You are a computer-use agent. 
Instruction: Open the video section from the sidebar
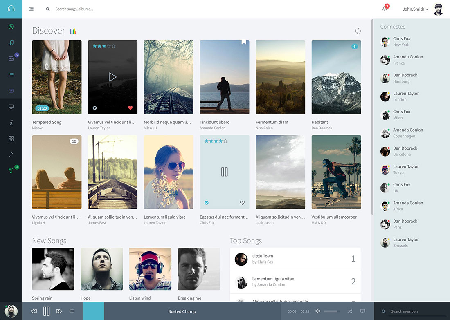(11, 90)
